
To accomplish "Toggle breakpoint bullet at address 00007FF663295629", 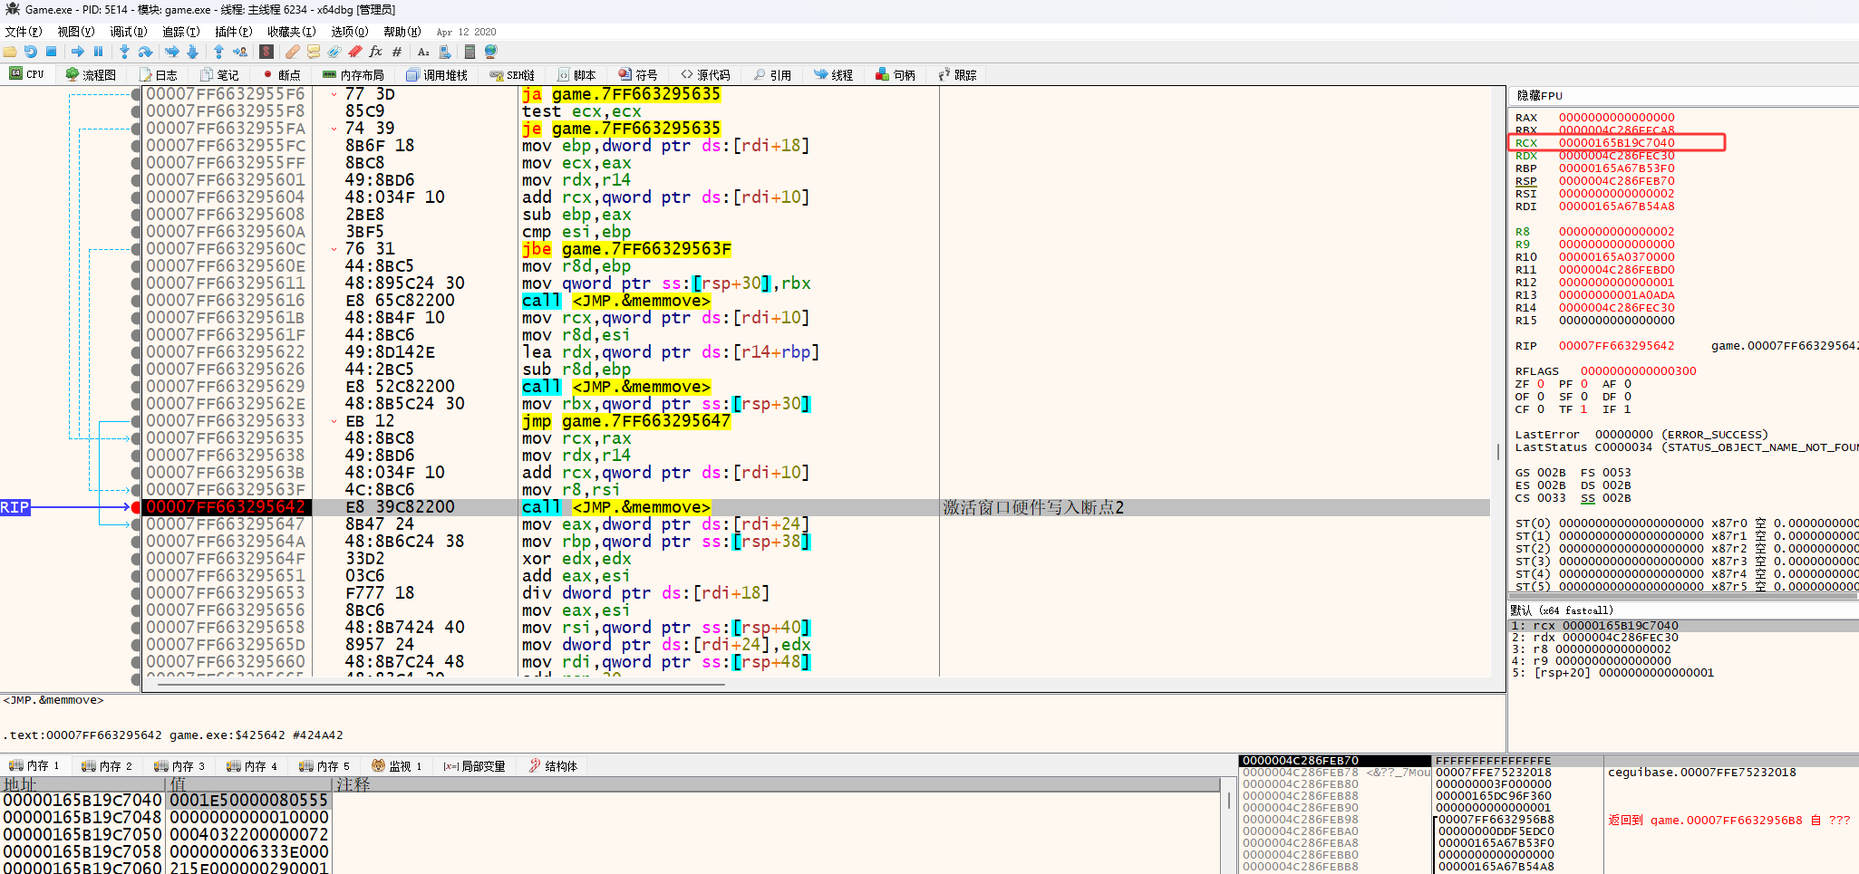I will [x=136, y=387].
